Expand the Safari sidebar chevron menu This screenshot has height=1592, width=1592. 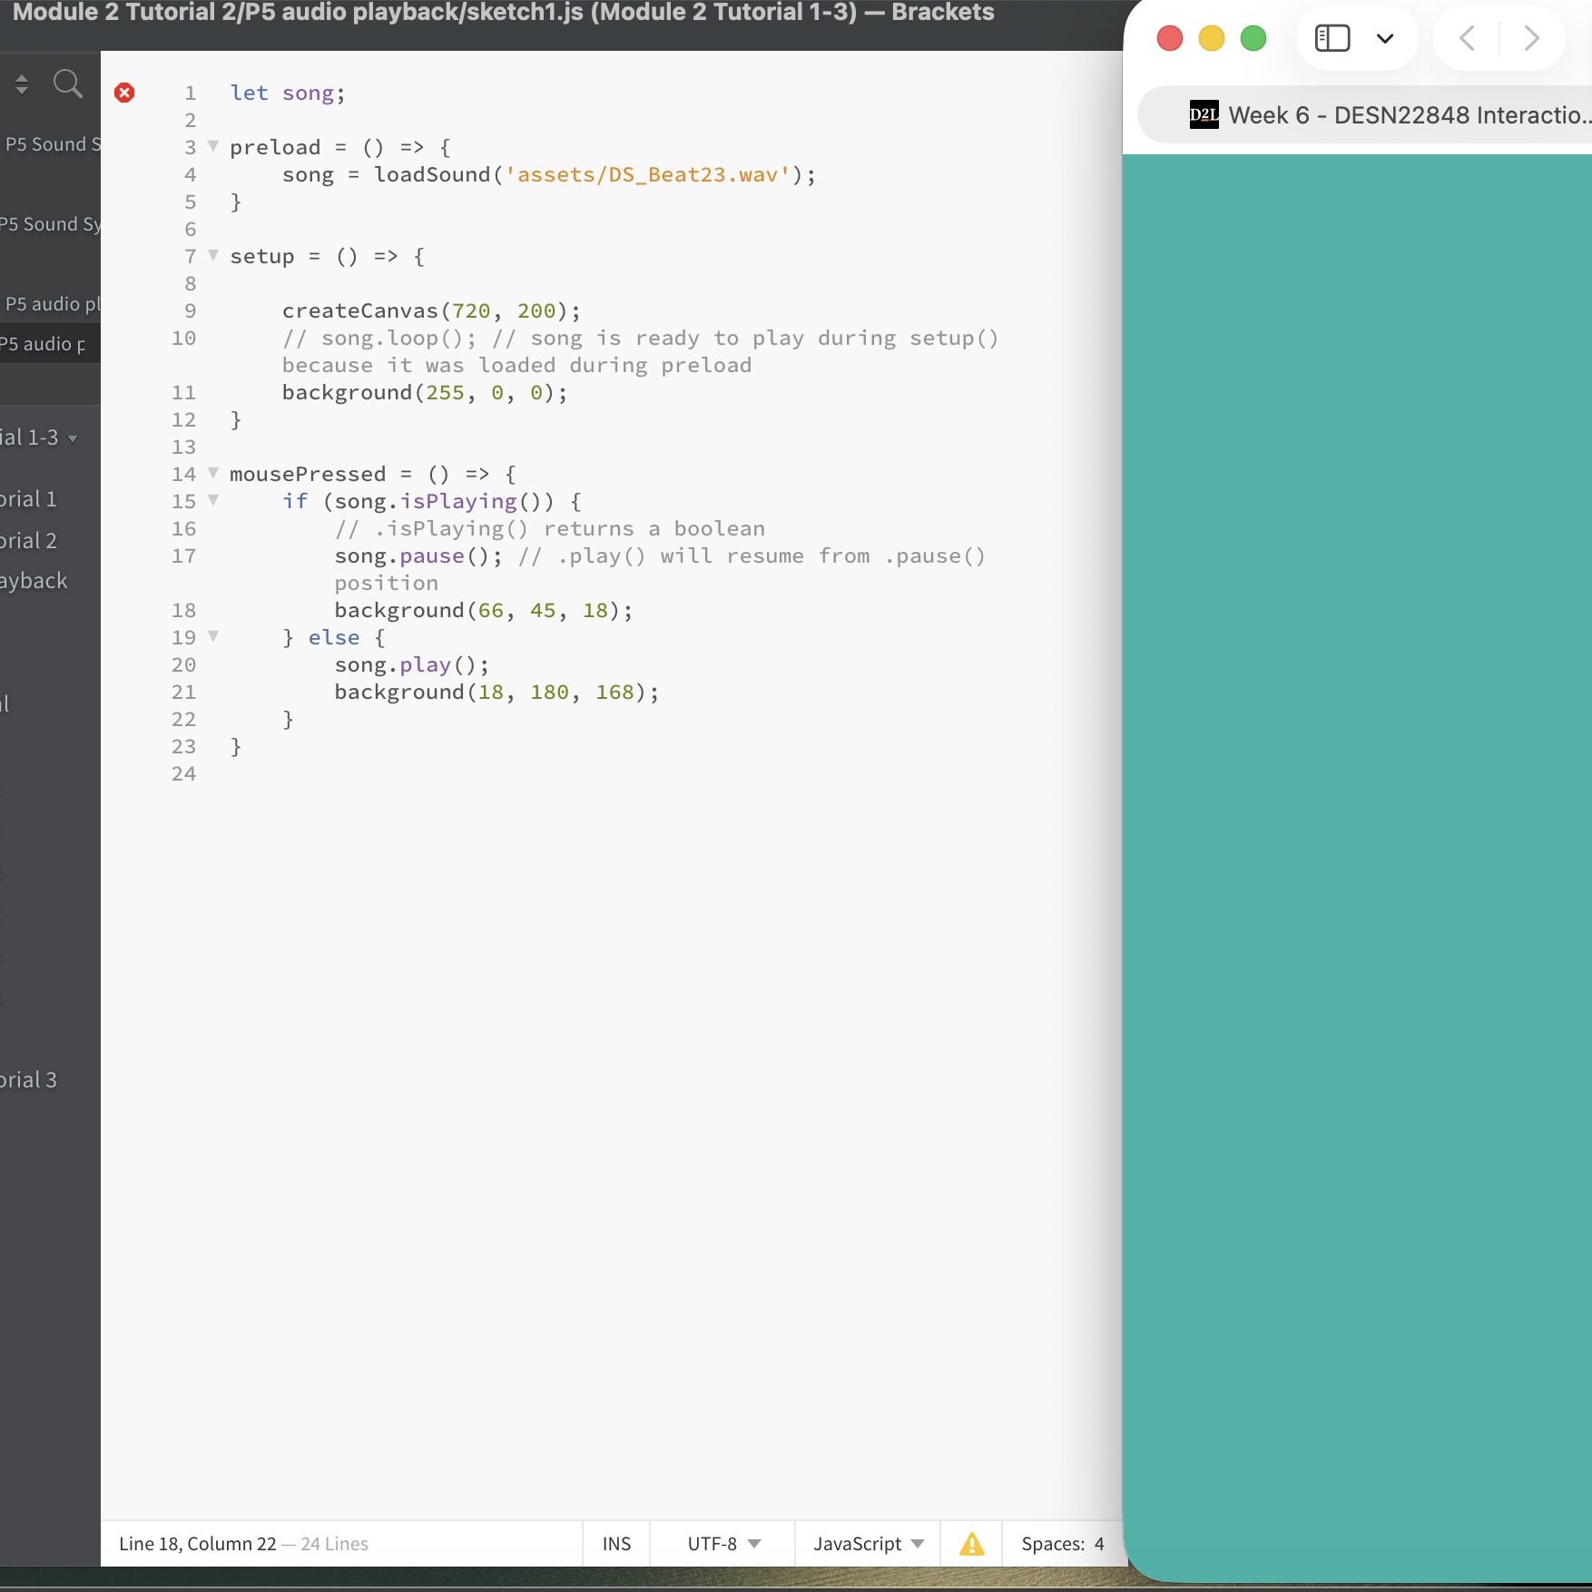click(x=1384, y=38)
